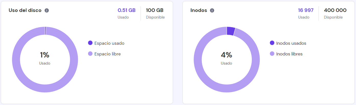The width and height of the screenshot is (356, 105).
Task: Click the info icon beside Uso del disco
Action: tap(47, 10)
